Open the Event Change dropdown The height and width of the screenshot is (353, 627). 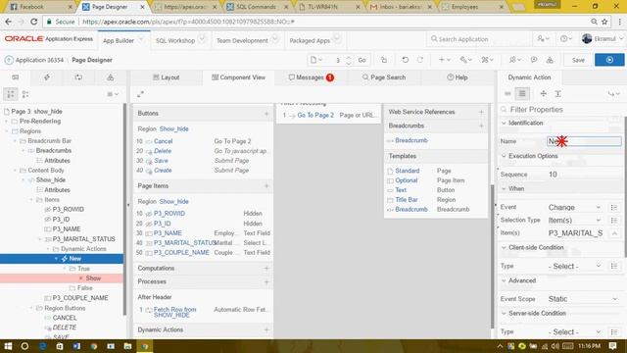pos(575,207)
